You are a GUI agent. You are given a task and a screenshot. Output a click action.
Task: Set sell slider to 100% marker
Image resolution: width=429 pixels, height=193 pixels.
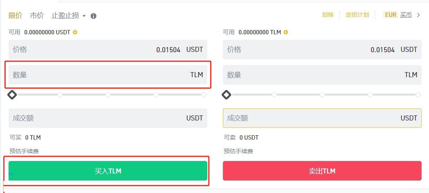(x=418, y=95)
